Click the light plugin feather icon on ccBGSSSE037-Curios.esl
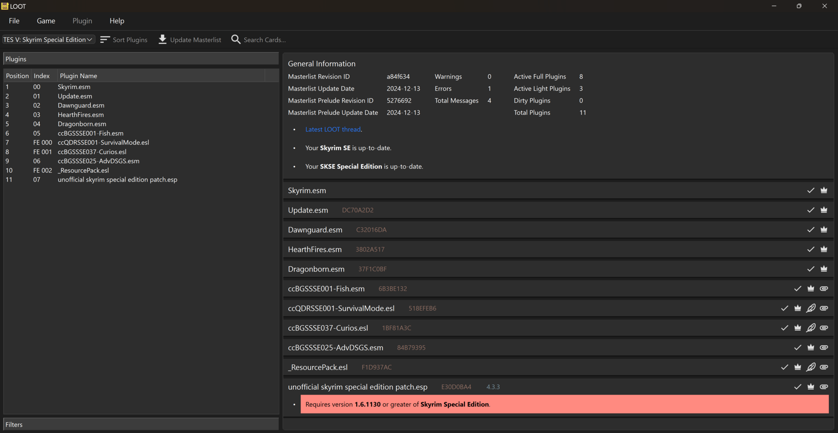Viewport: 838px width, 433px height. pyautogui.click(x=811, y=328)
